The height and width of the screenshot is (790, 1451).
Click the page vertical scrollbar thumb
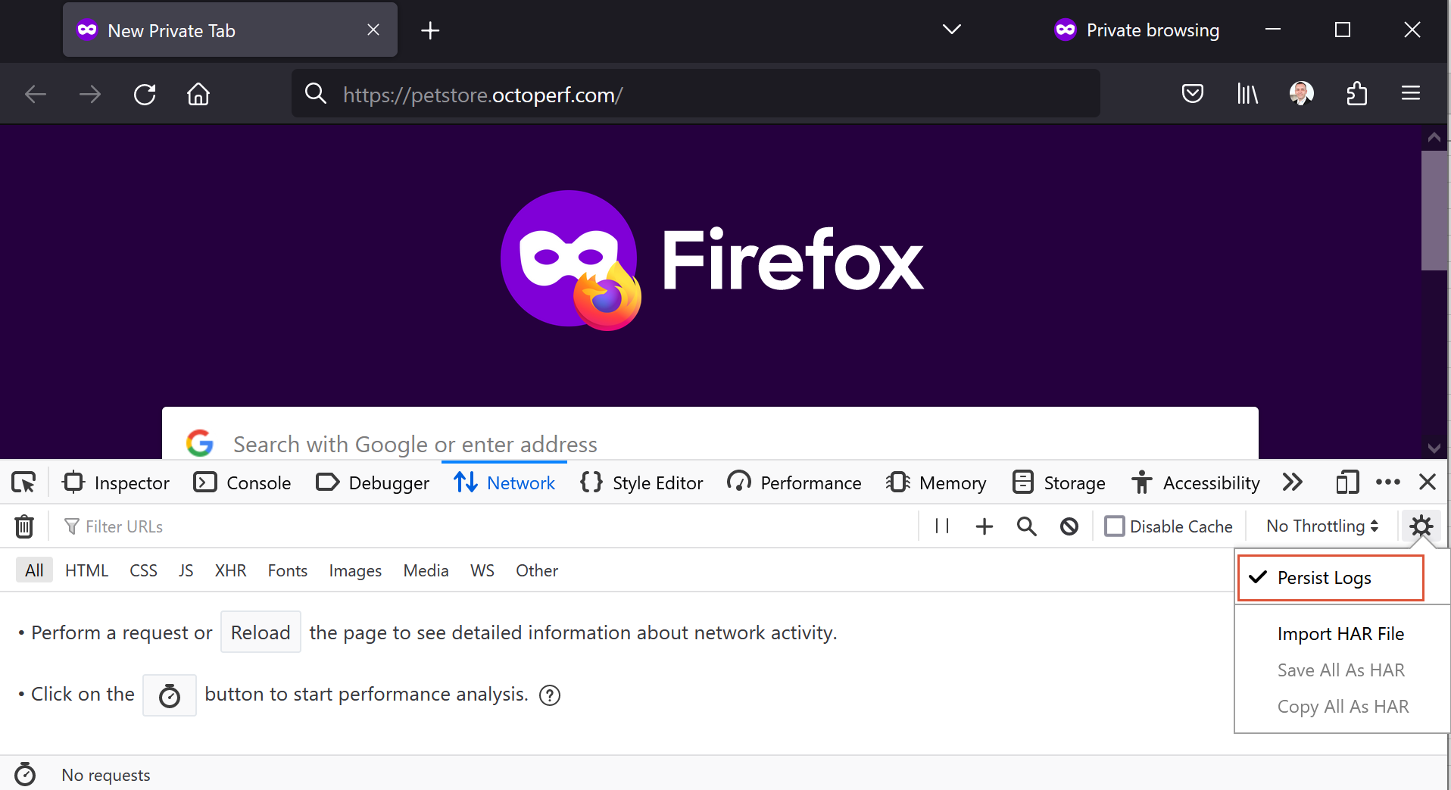pyautogui.click(x=1434, y=211)
